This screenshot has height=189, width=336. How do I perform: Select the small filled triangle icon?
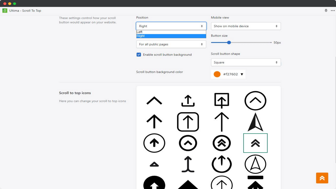pyautogui.click(x=154, y=164)
